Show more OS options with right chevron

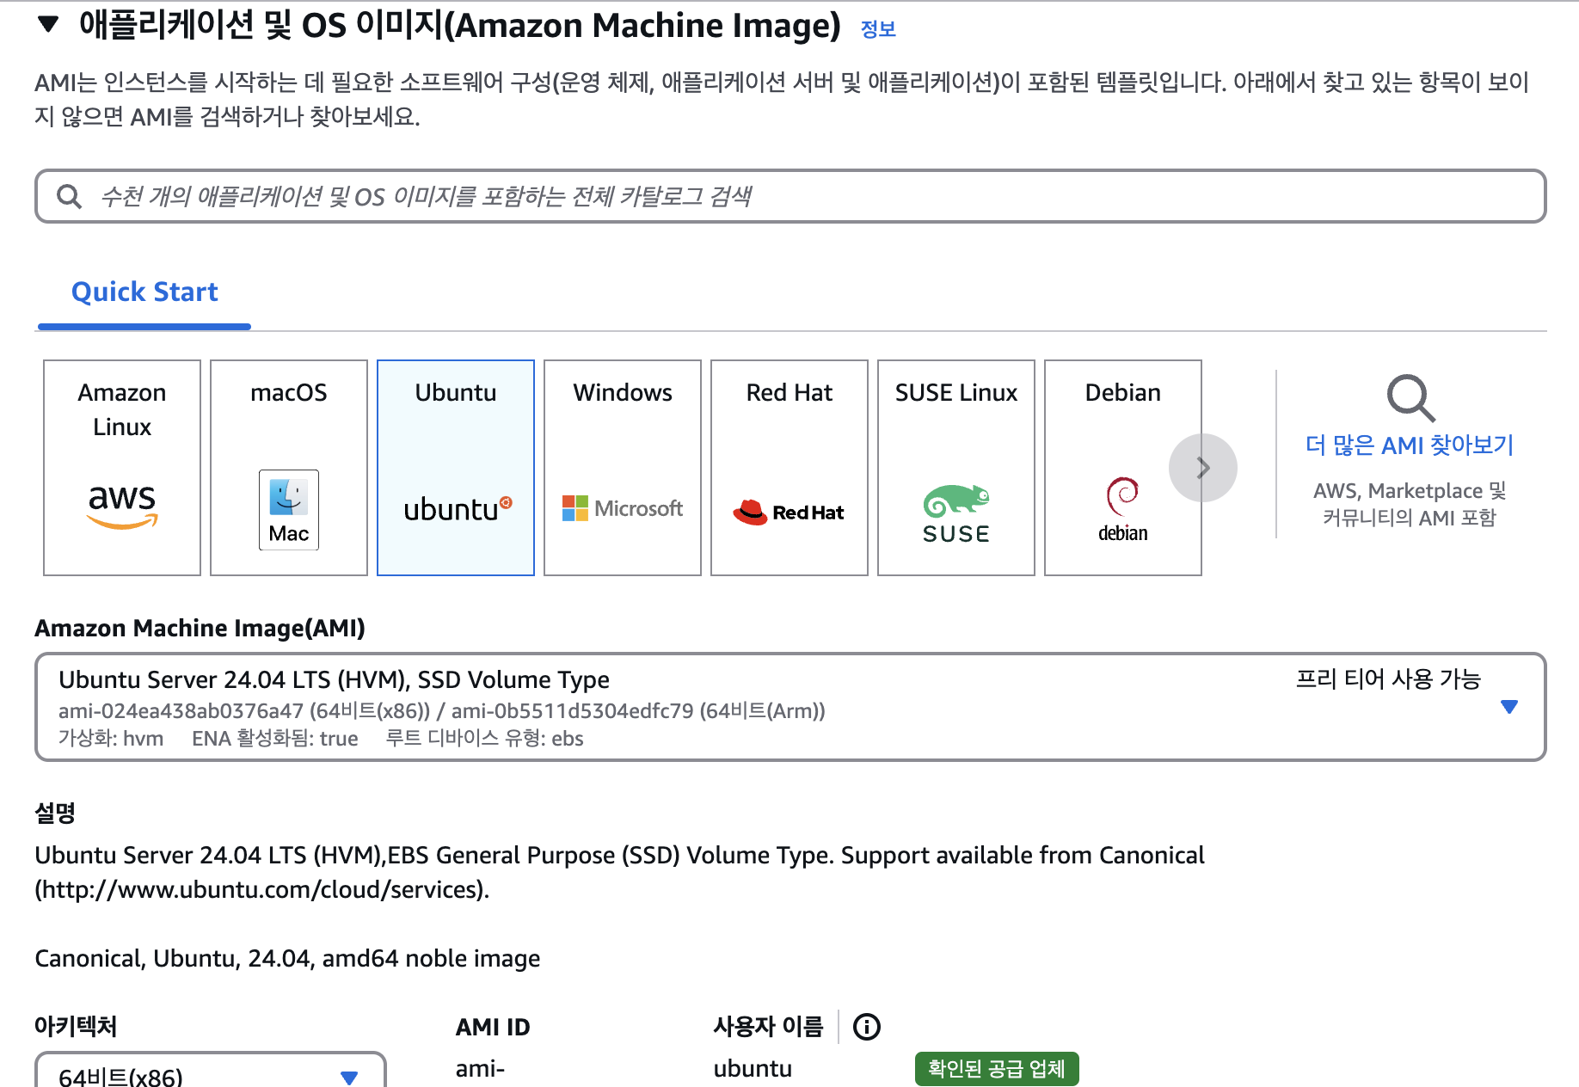[1203, 468]
